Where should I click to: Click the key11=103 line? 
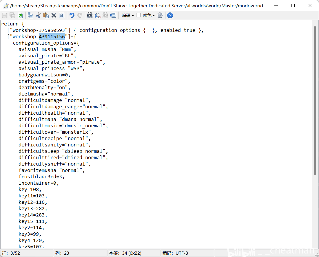[x=33, y=196]
